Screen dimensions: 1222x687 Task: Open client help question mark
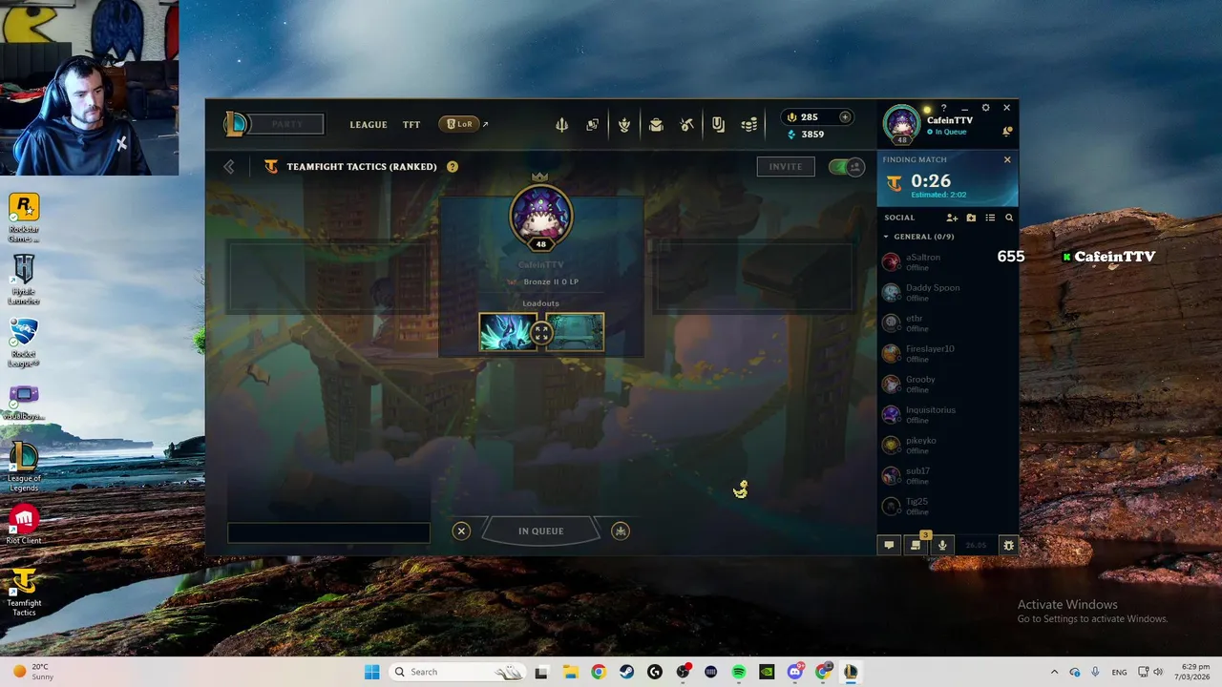(x=943, y=108)
